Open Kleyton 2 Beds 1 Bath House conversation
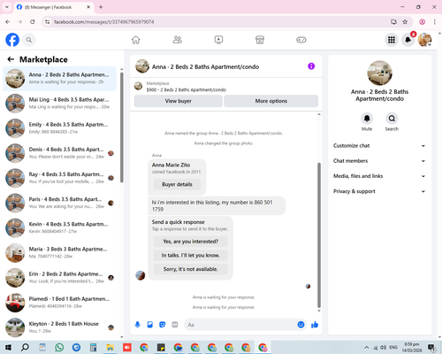The height and width of the screenshot is (354, 442). 59,327
